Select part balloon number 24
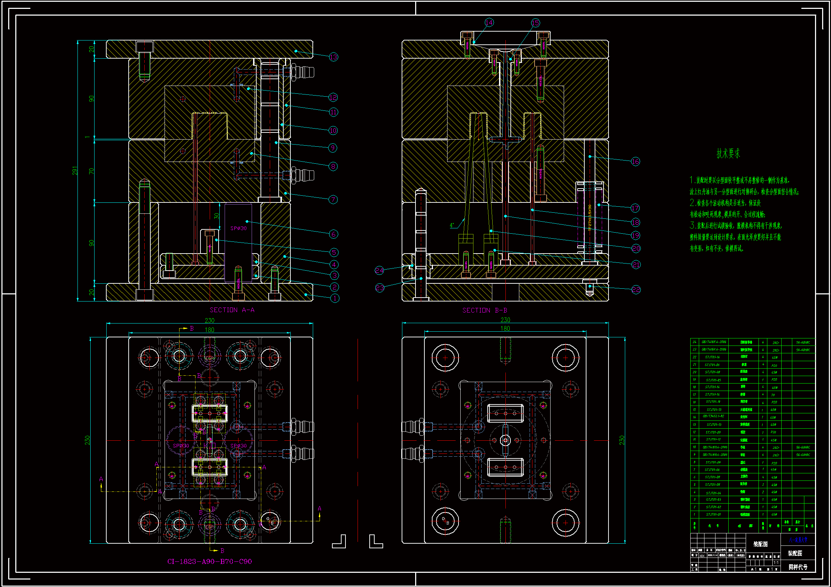The height and width of the screenshot is (587, 831). click(x=379, y=270)
